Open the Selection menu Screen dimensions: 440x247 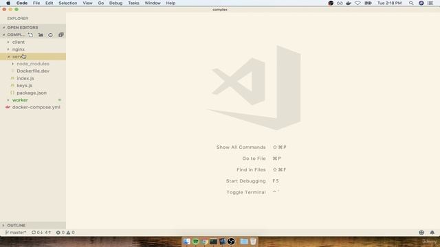tap(67, 3)
